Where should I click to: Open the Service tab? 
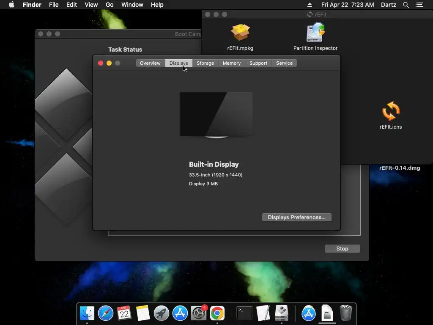[284, 63]
